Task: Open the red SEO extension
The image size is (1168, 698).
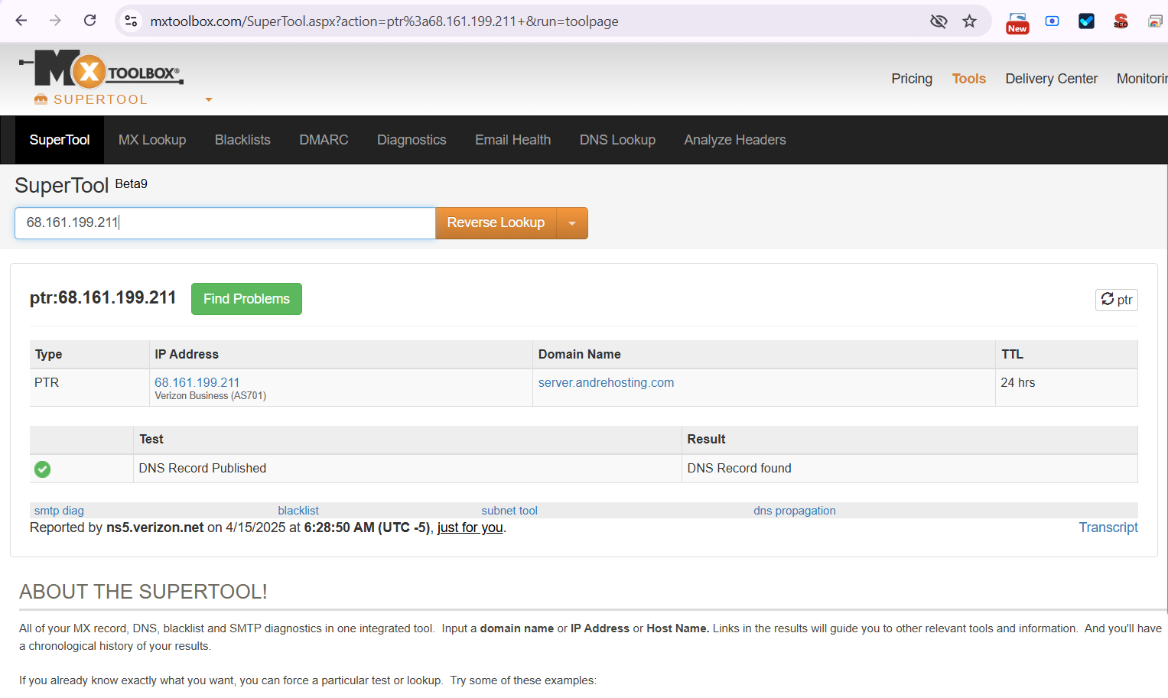Action: pos(1121,21)
